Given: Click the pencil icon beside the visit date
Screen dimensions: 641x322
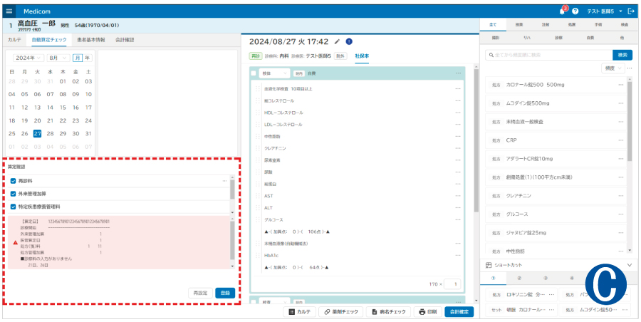Looking at the screenshot, I should coord(337,41).
